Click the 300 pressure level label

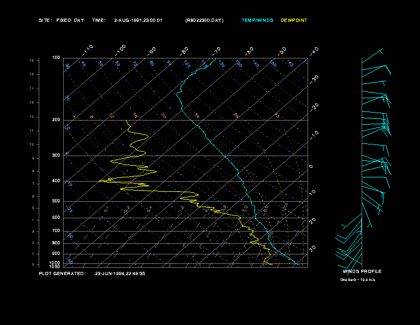[56, 155]
